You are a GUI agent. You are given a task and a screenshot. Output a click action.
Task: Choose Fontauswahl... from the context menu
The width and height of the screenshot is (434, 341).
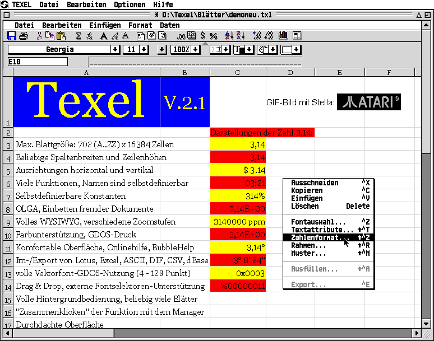tap(329, 222)
